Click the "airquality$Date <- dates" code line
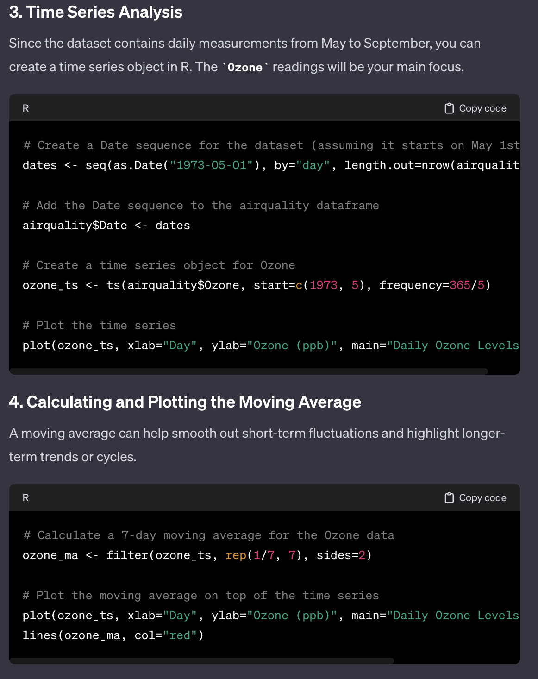Screen dimensions: 538x679 [x=106, y=226]
